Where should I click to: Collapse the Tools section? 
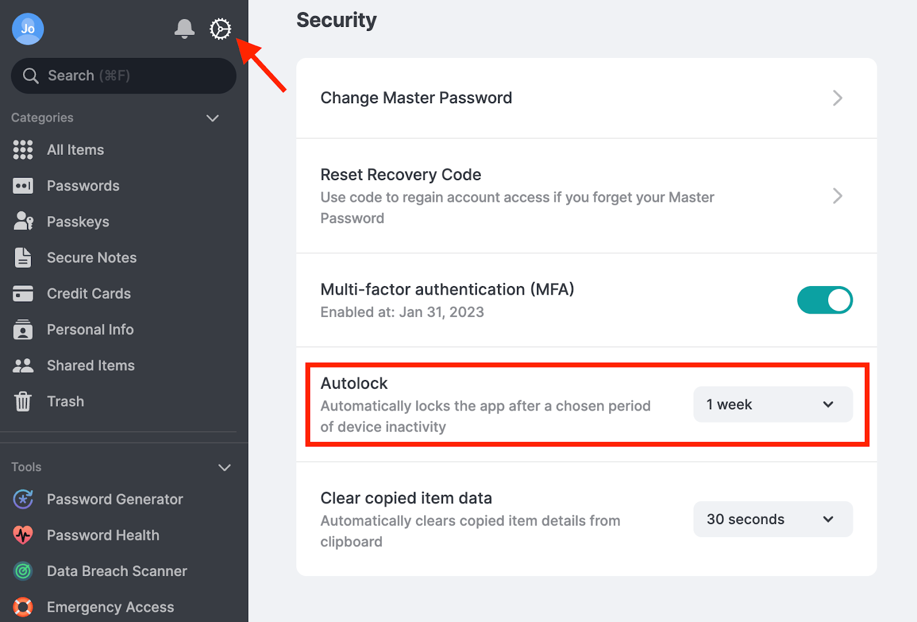coord(224,467)
